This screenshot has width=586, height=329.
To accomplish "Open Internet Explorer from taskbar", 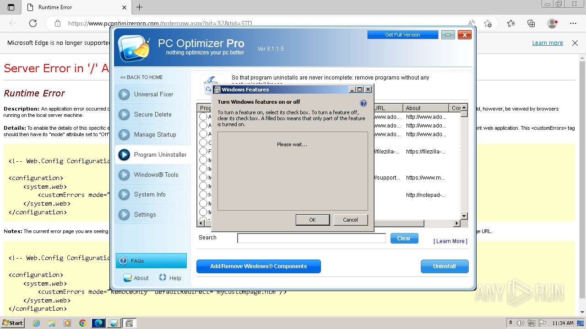I will pos(36,323).
